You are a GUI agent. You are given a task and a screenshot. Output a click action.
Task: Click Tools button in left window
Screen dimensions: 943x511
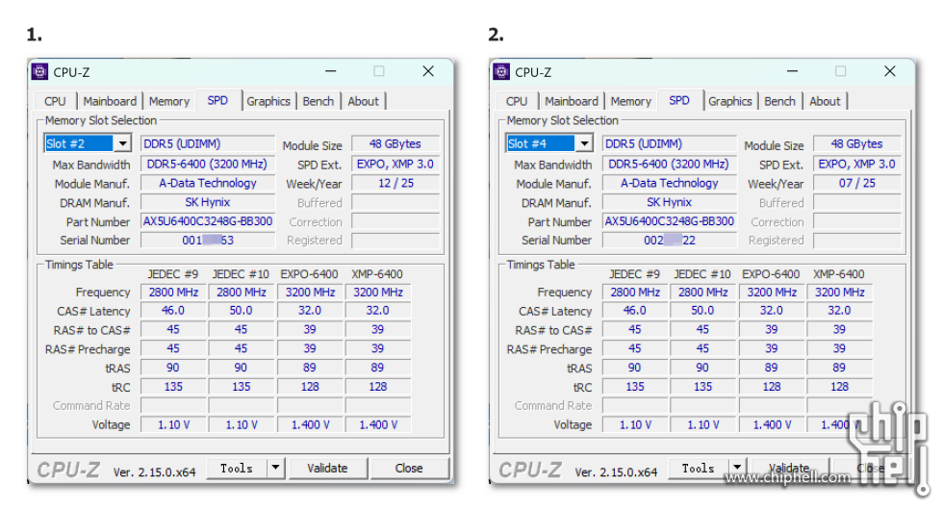237,468
